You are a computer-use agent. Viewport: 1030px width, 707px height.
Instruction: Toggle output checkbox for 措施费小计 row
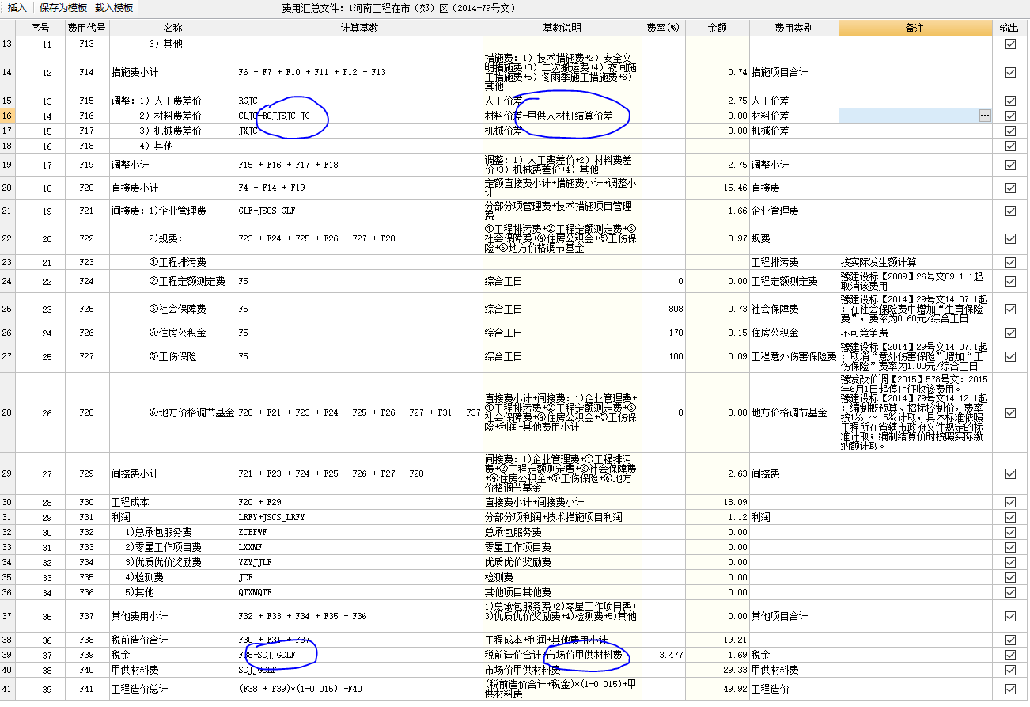pyautogui.click(x=1010, y=72)
